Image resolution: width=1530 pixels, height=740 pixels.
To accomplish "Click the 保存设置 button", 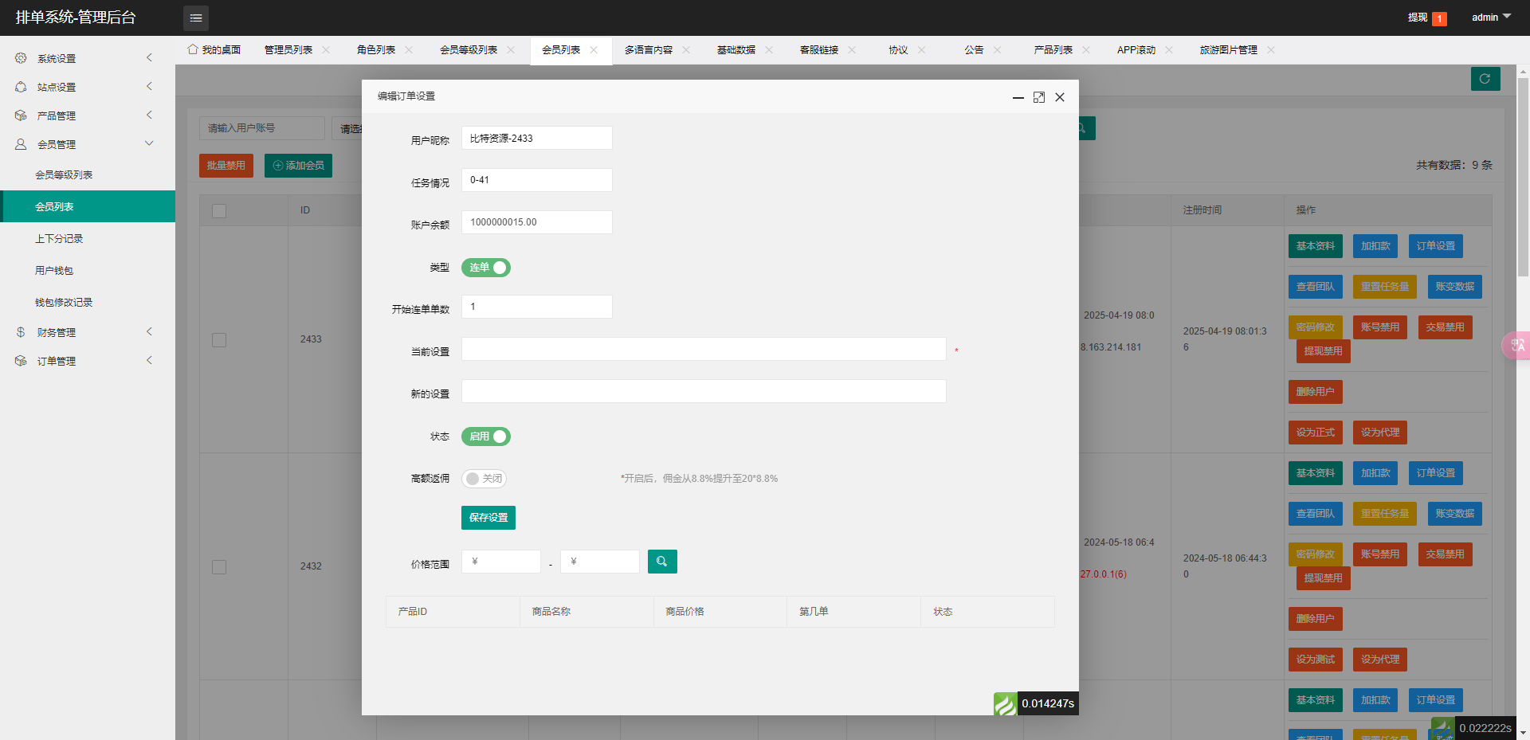I will click(x=488, y=518).
